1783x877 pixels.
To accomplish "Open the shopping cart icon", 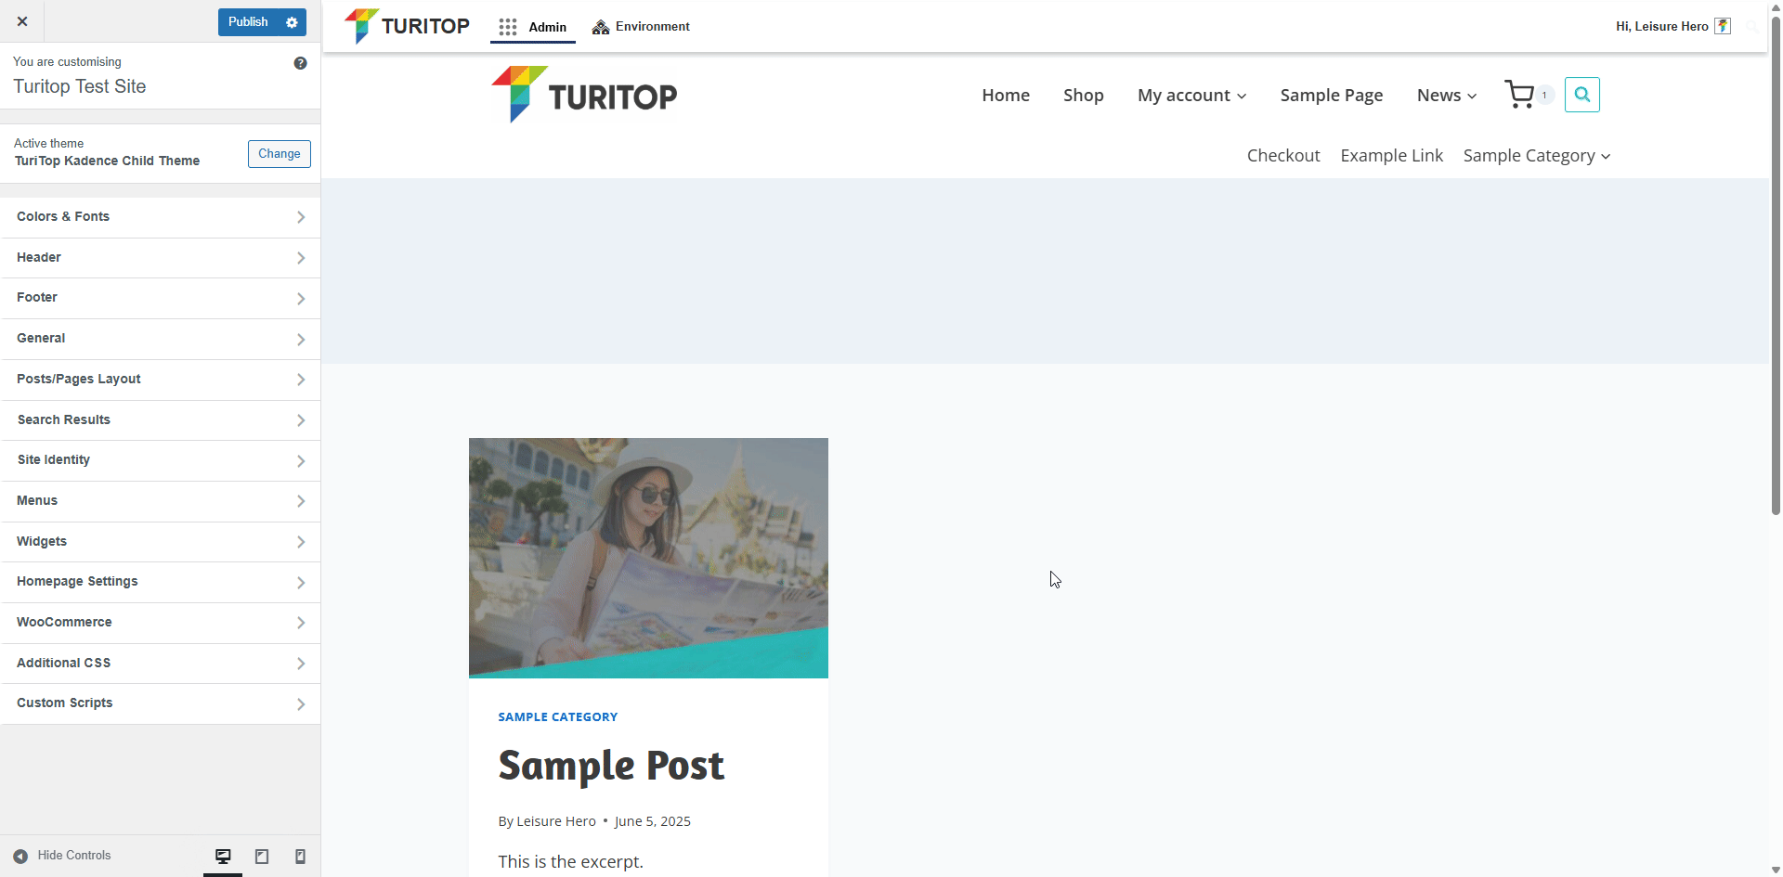I will [x=1519, y=95].
